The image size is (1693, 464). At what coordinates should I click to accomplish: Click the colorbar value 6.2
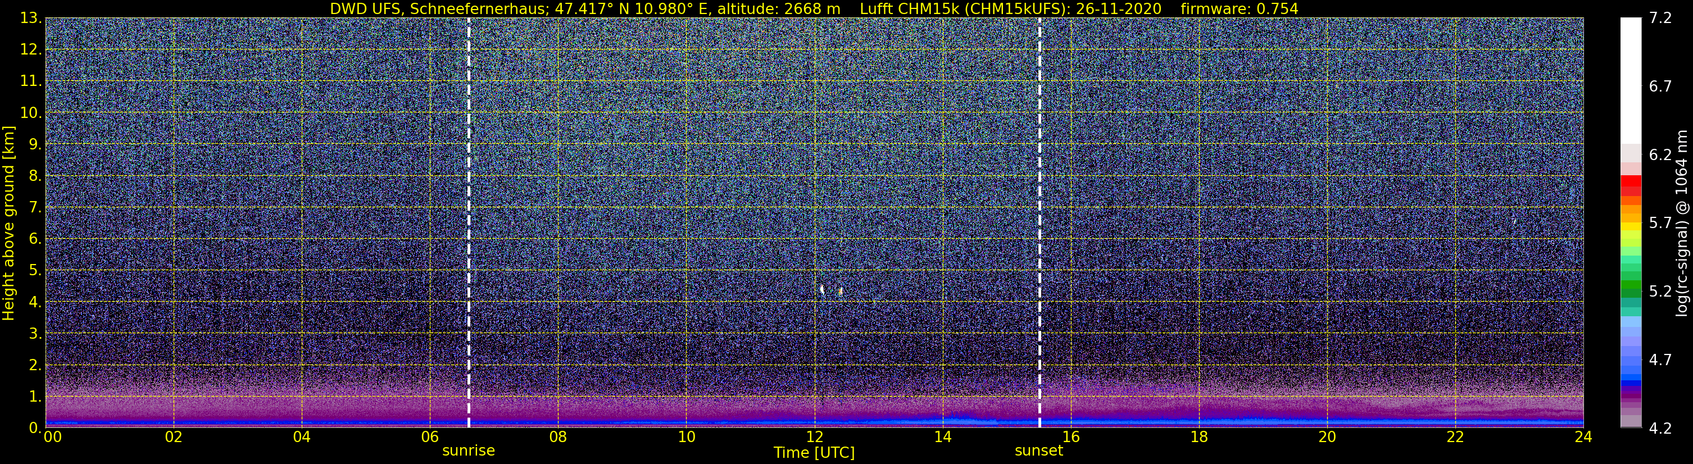(1660, 155)
